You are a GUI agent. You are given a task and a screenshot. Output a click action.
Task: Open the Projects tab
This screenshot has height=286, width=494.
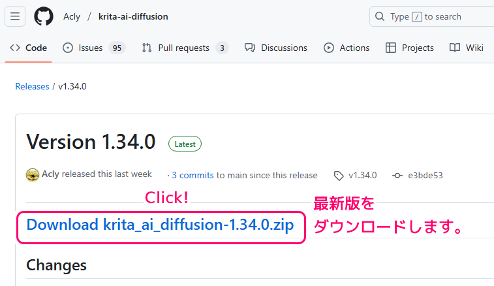pyautogui.click(x=410, y=48)
